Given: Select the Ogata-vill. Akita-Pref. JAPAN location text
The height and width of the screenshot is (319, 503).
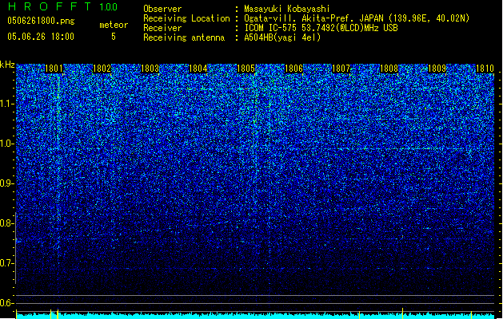Looking at the screenshot, I should pyautogui.click(x=357, y=18).
